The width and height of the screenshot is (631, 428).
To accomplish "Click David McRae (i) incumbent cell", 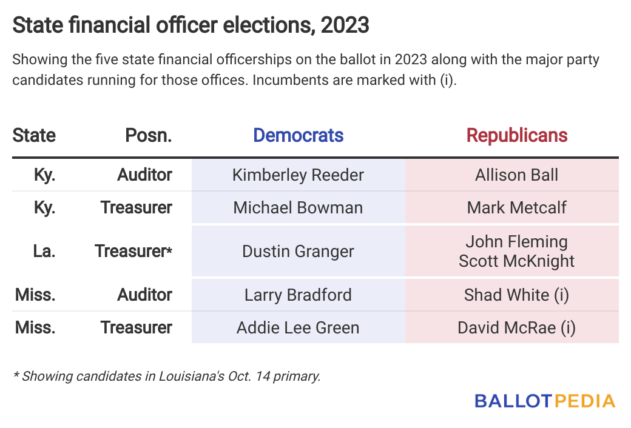I will click(x=512, y=327).
